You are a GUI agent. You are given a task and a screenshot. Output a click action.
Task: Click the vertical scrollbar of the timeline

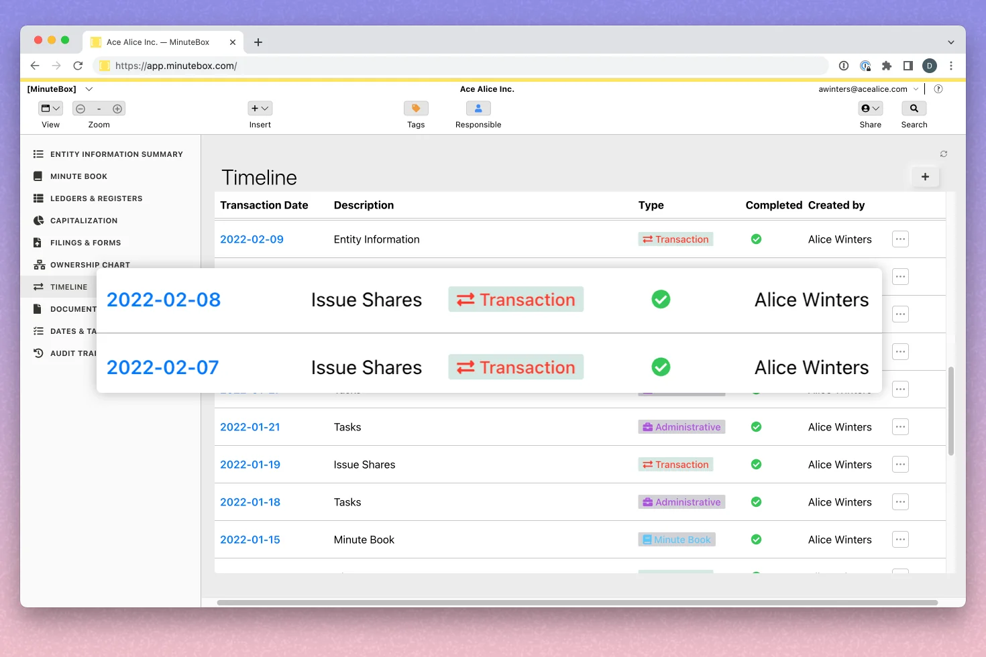coord(950,410)
